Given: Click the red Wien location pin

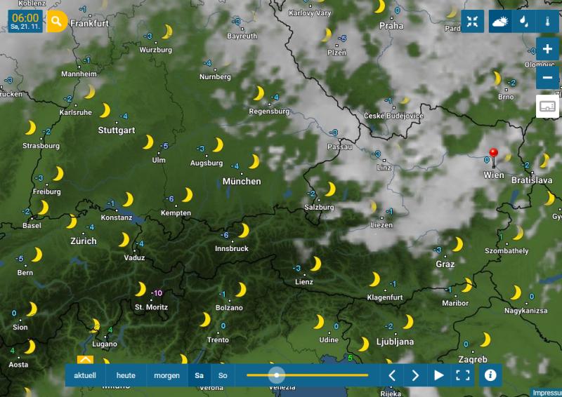Looking at the screenshot, I should (494, 158).
